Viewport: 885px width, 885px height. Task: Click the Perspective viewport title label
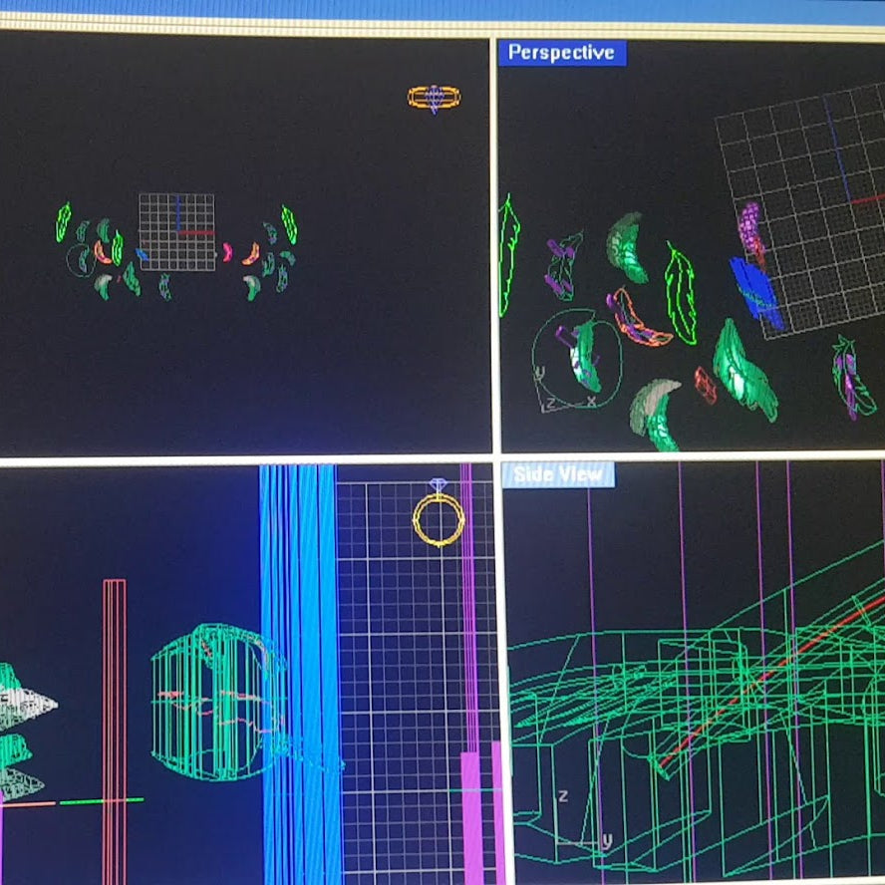coord(562,53)
